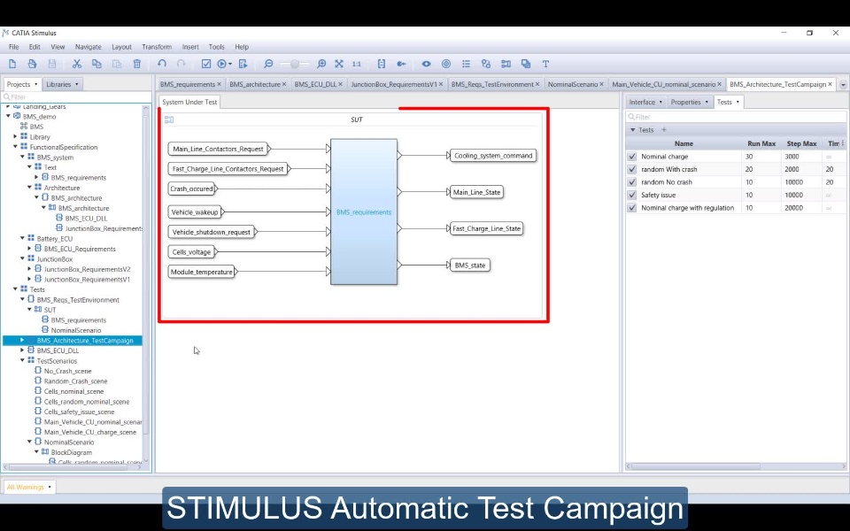Close the BMS_architecture tab

tap(284, 85)
